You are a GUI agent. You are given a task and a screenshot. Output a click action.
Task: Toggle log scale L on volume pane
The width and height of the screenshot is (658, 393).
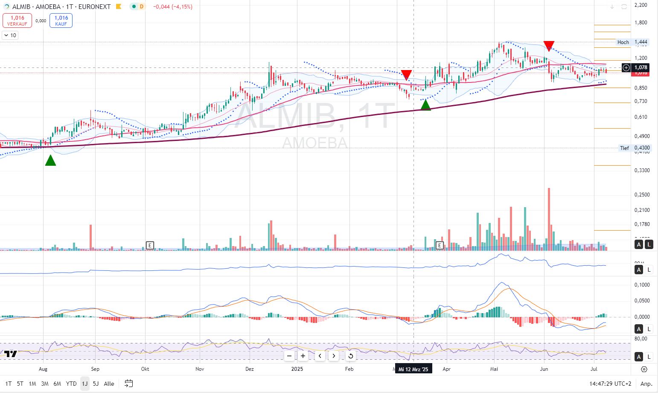(x=649, y=244)
